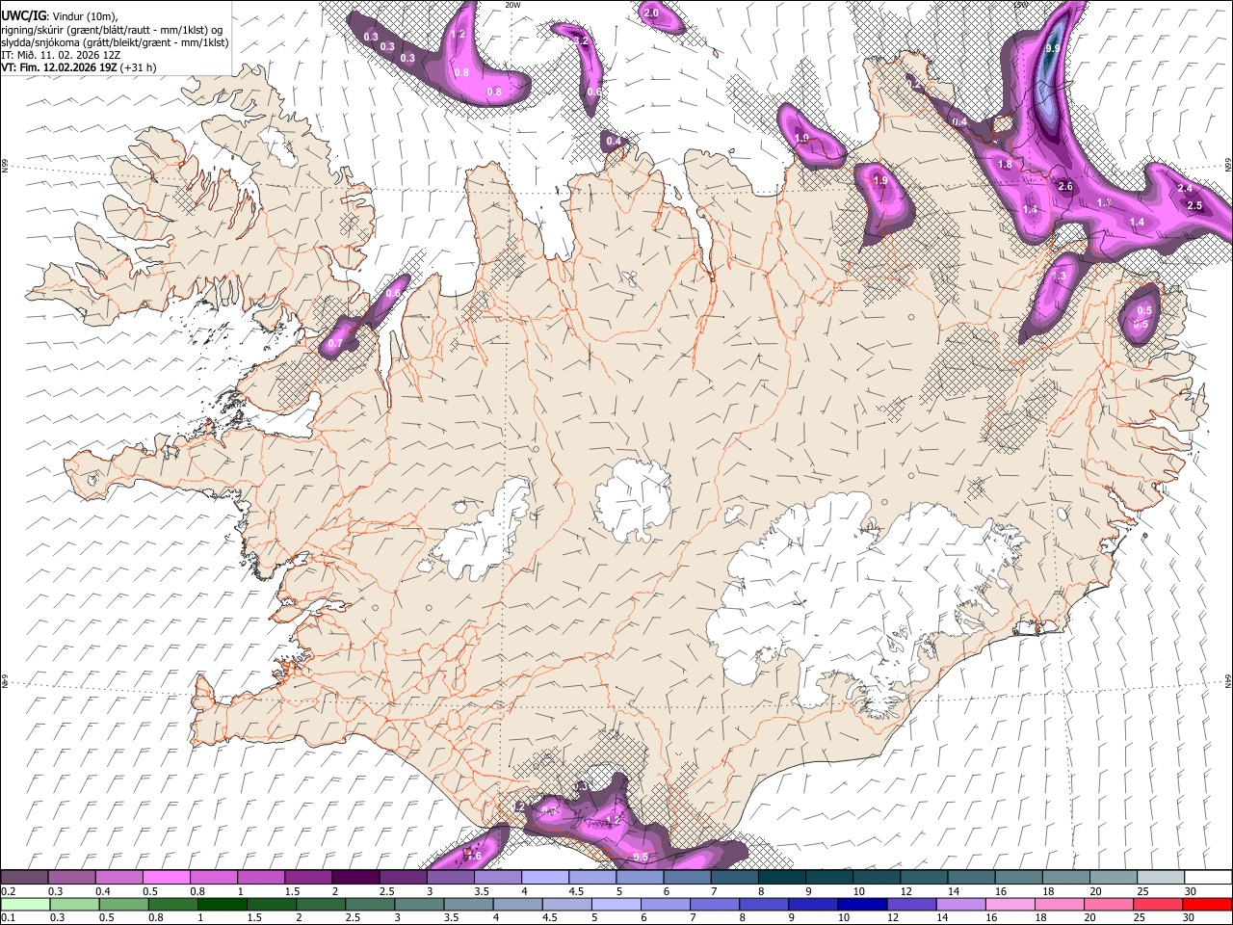Pick the dark teal 9–10 snow swatch
Screen dimensions: 1233x925
[828, 878]
